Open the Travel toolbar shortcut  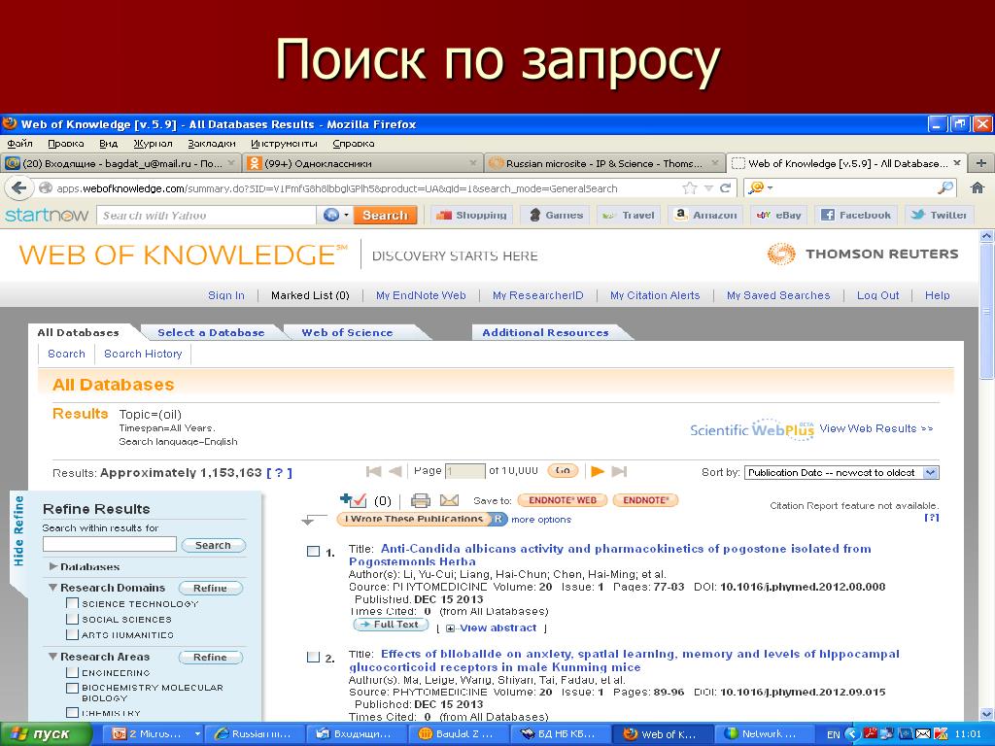[x=629, y=215]
